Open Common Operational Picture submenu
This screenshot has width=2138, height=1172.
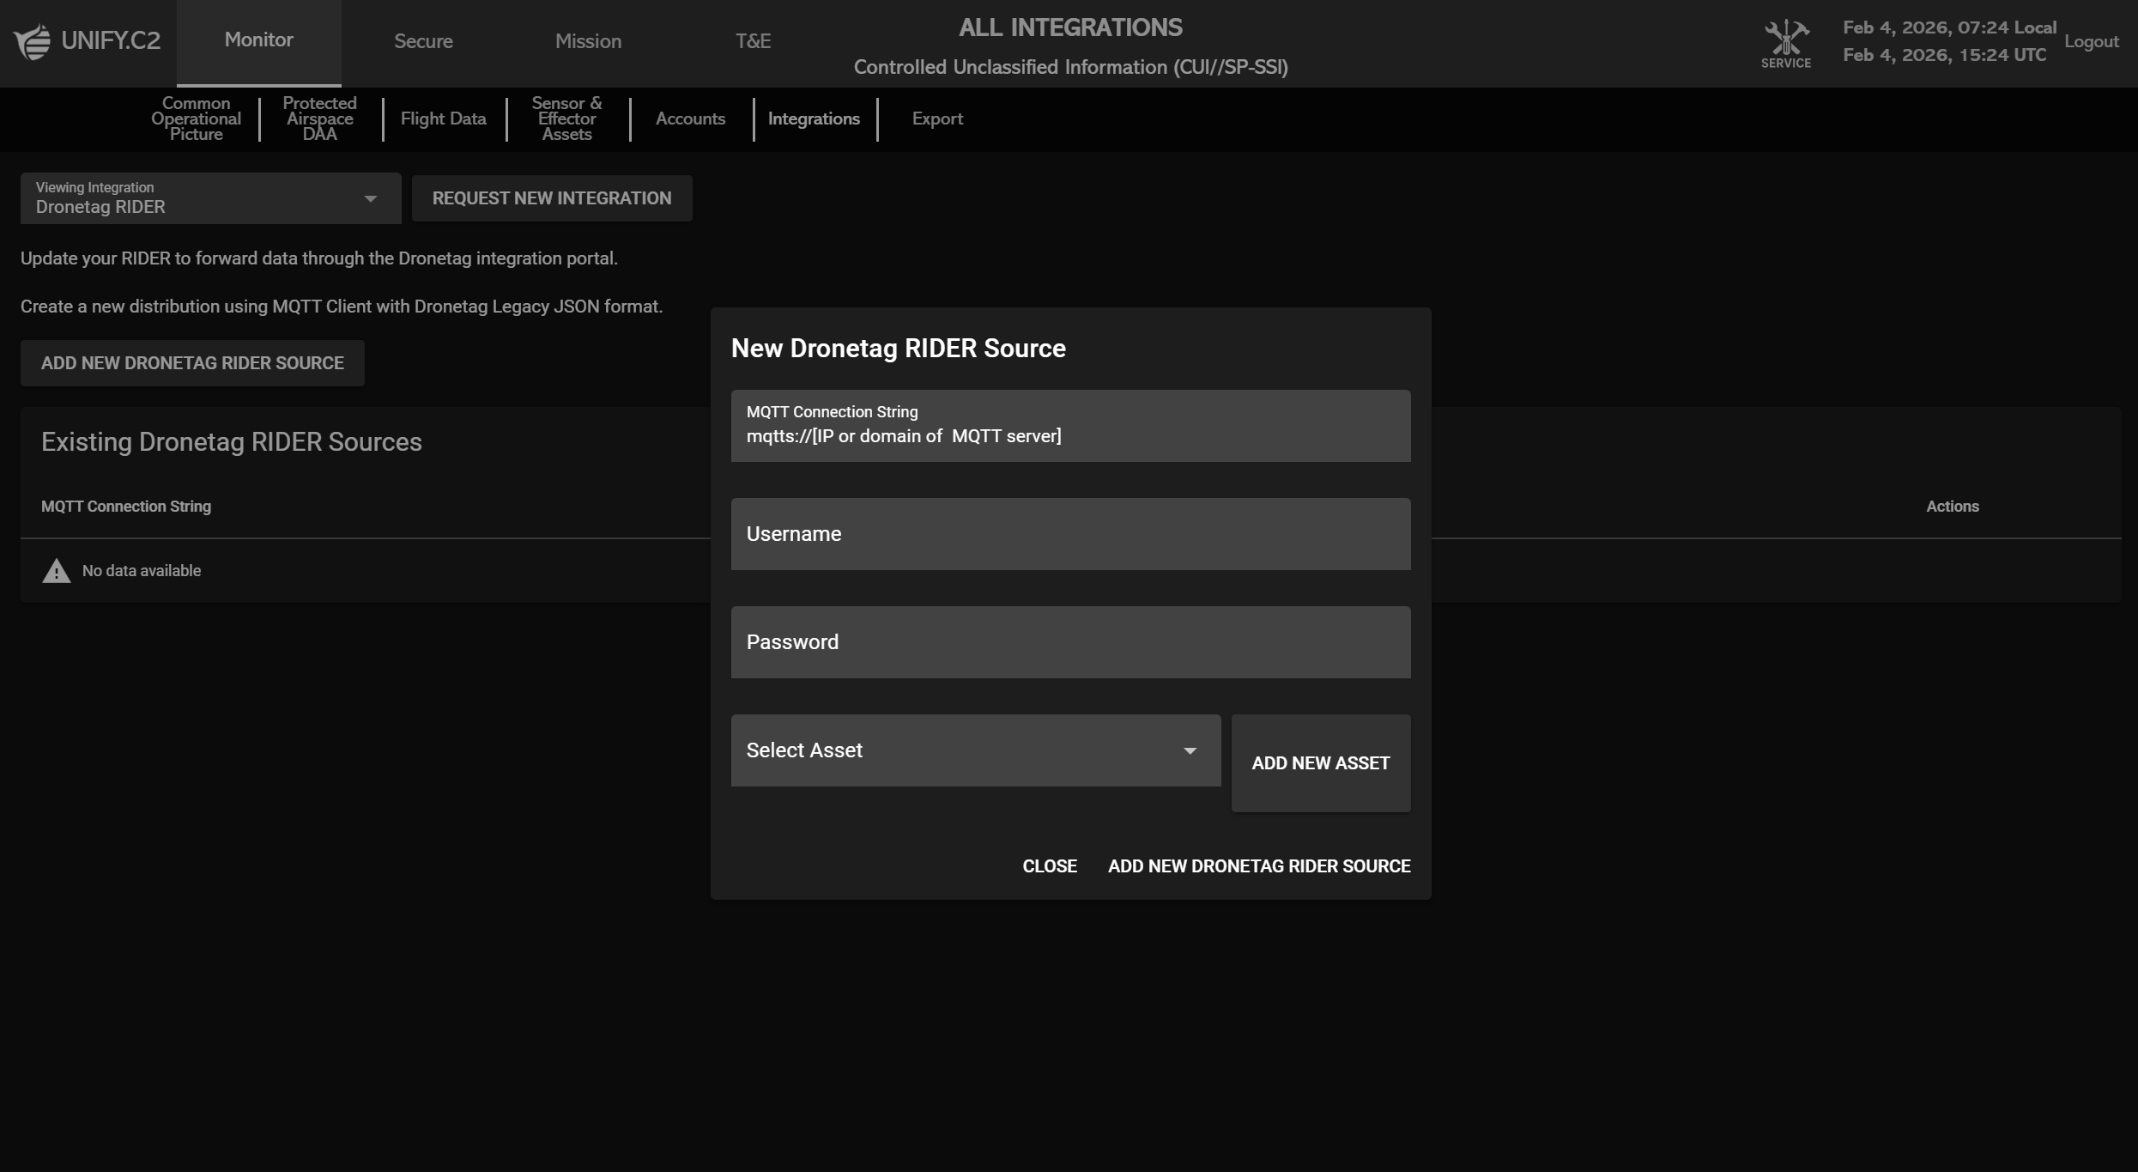[196, 118]
